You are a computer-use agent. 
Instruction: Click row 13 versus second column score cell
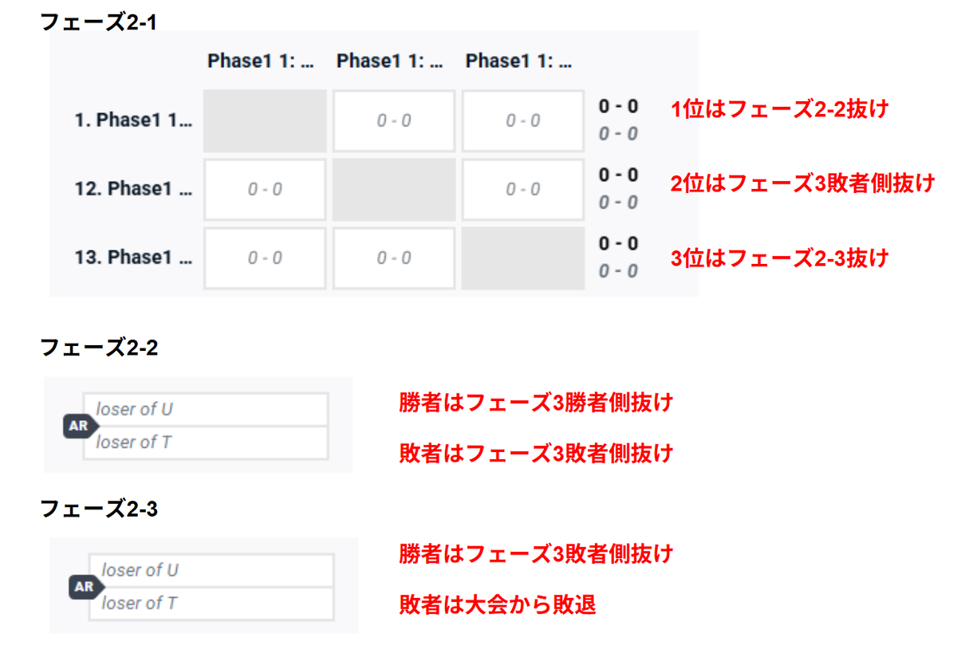pyautogui.click(x=394, y=258)
